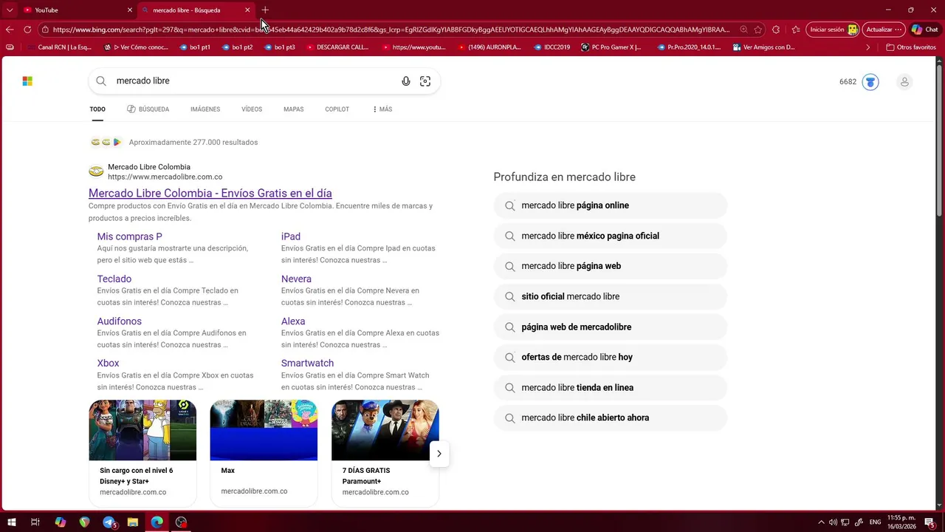Open the Audifonos sublink

pyautogui.click(x=120, y=321)
